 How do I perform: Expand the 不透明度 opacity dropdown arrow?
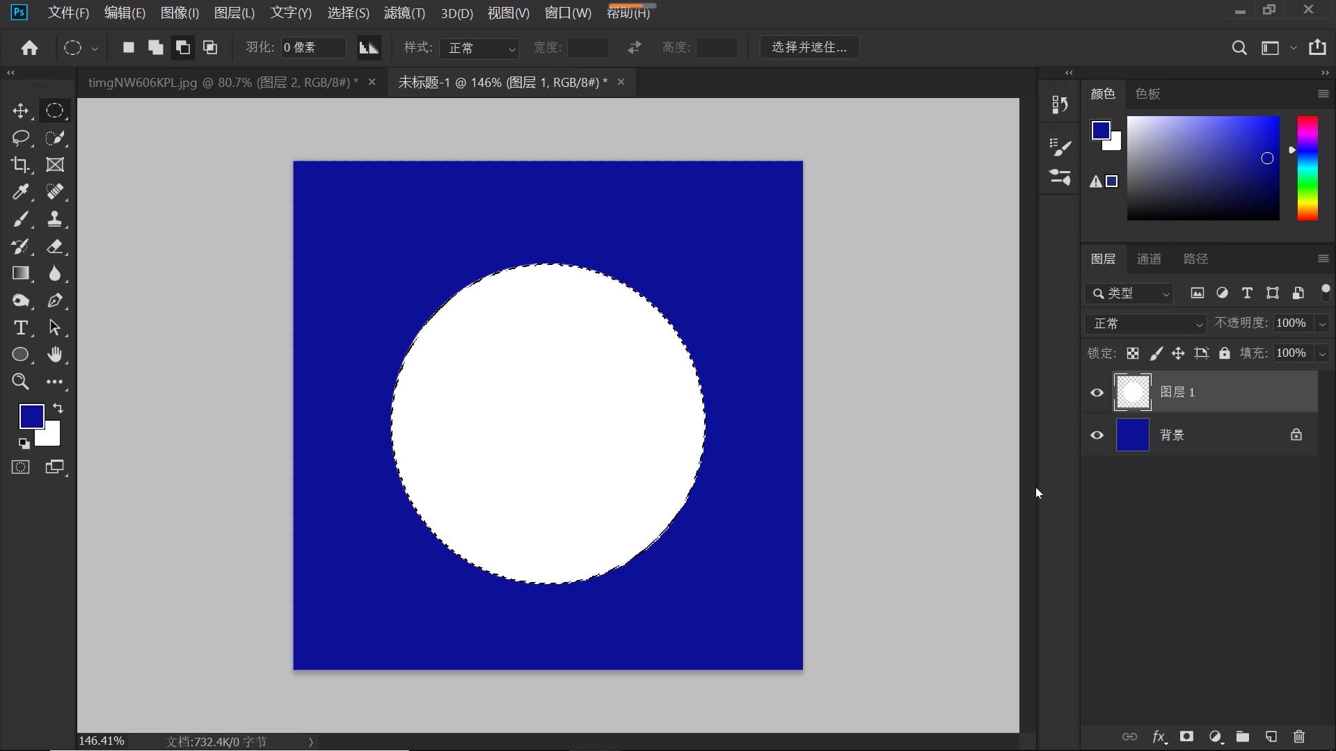click(x=1322, y=323)
